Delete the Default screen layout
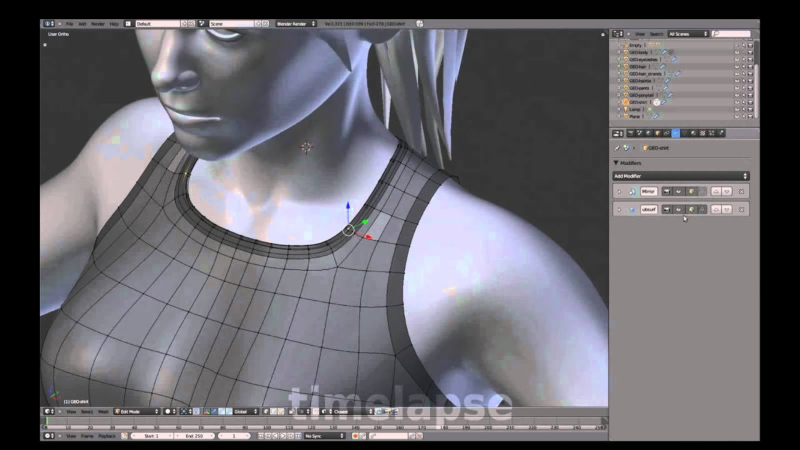 click(191, 24)
